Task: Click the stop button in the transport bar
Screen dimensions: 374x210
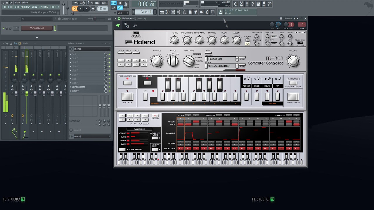Action: pos(87,9)
